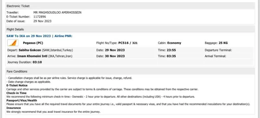Screen dimensions: 260x118
Task: Click the Flight Details section header
Action: [130, 29]
